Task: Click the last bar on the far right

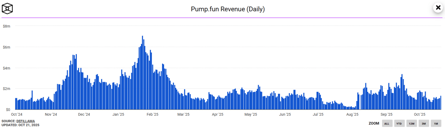Action: click(x=441, y=103)
